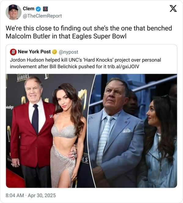Viewport: 183px width, 203px height.
Task: Click the Apr 30, 2025 date
Action: pyautogui.click(x=42, y=195)
